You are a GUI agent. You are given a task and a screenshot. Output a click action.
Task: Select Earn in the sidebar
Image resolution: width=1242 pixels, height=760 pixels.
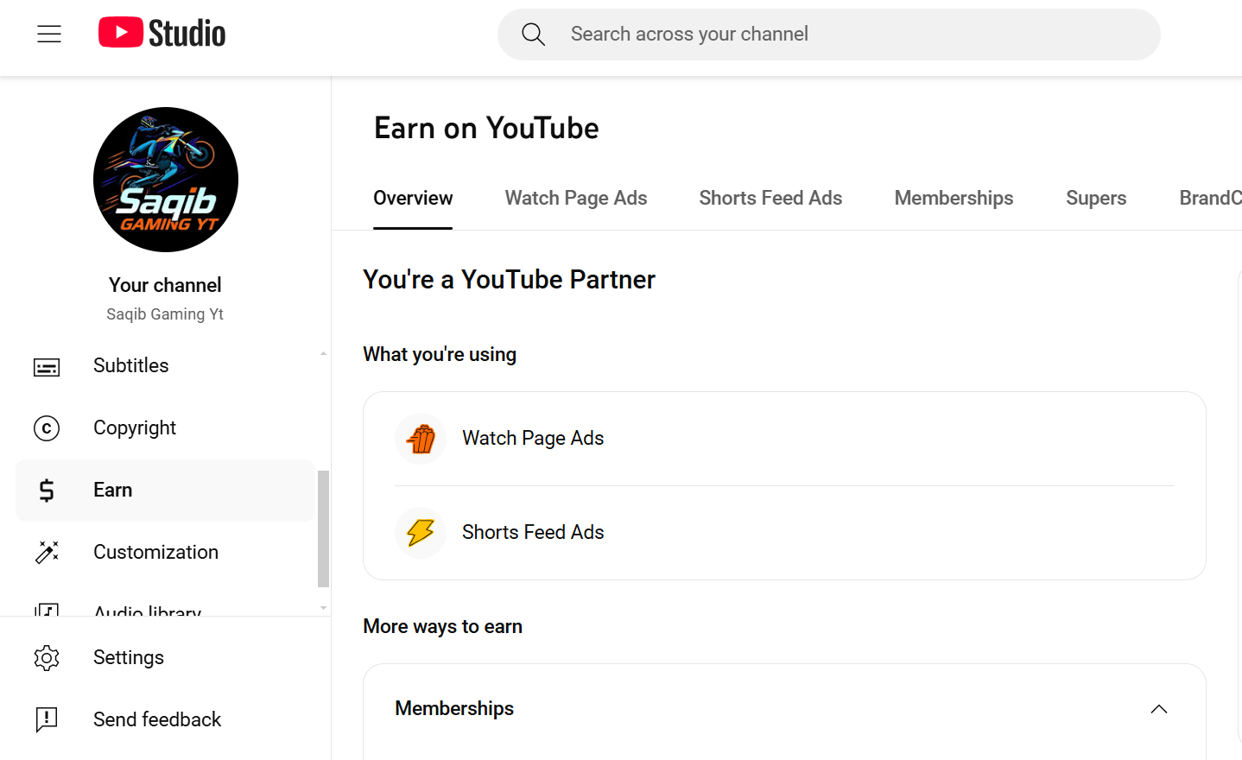165,491
